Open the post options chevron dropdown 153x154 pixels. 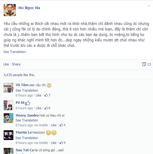[149, 6]
